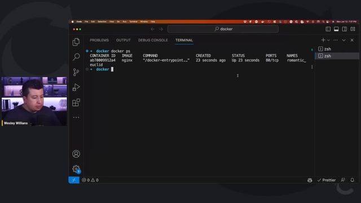Go back using the navigation arrow
The image size is (361, 203).
[153, 29]
